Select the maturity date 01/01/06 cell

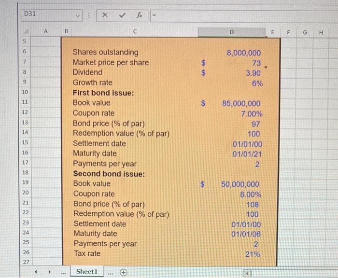tap(246, 234)
